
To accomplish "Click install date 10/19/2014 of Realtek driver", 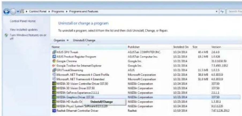I will [180, 111].
